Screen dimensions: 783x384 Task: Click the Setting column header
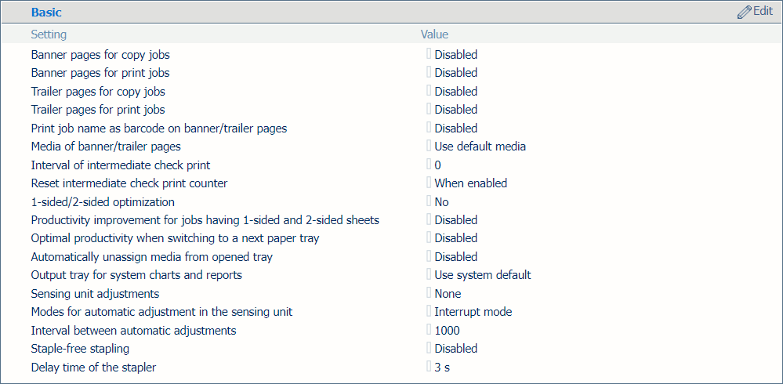(x=49, y=34)
